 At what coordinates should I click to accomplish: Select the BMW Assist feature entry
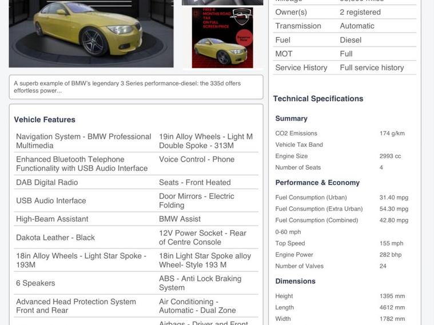coord(180,219)
